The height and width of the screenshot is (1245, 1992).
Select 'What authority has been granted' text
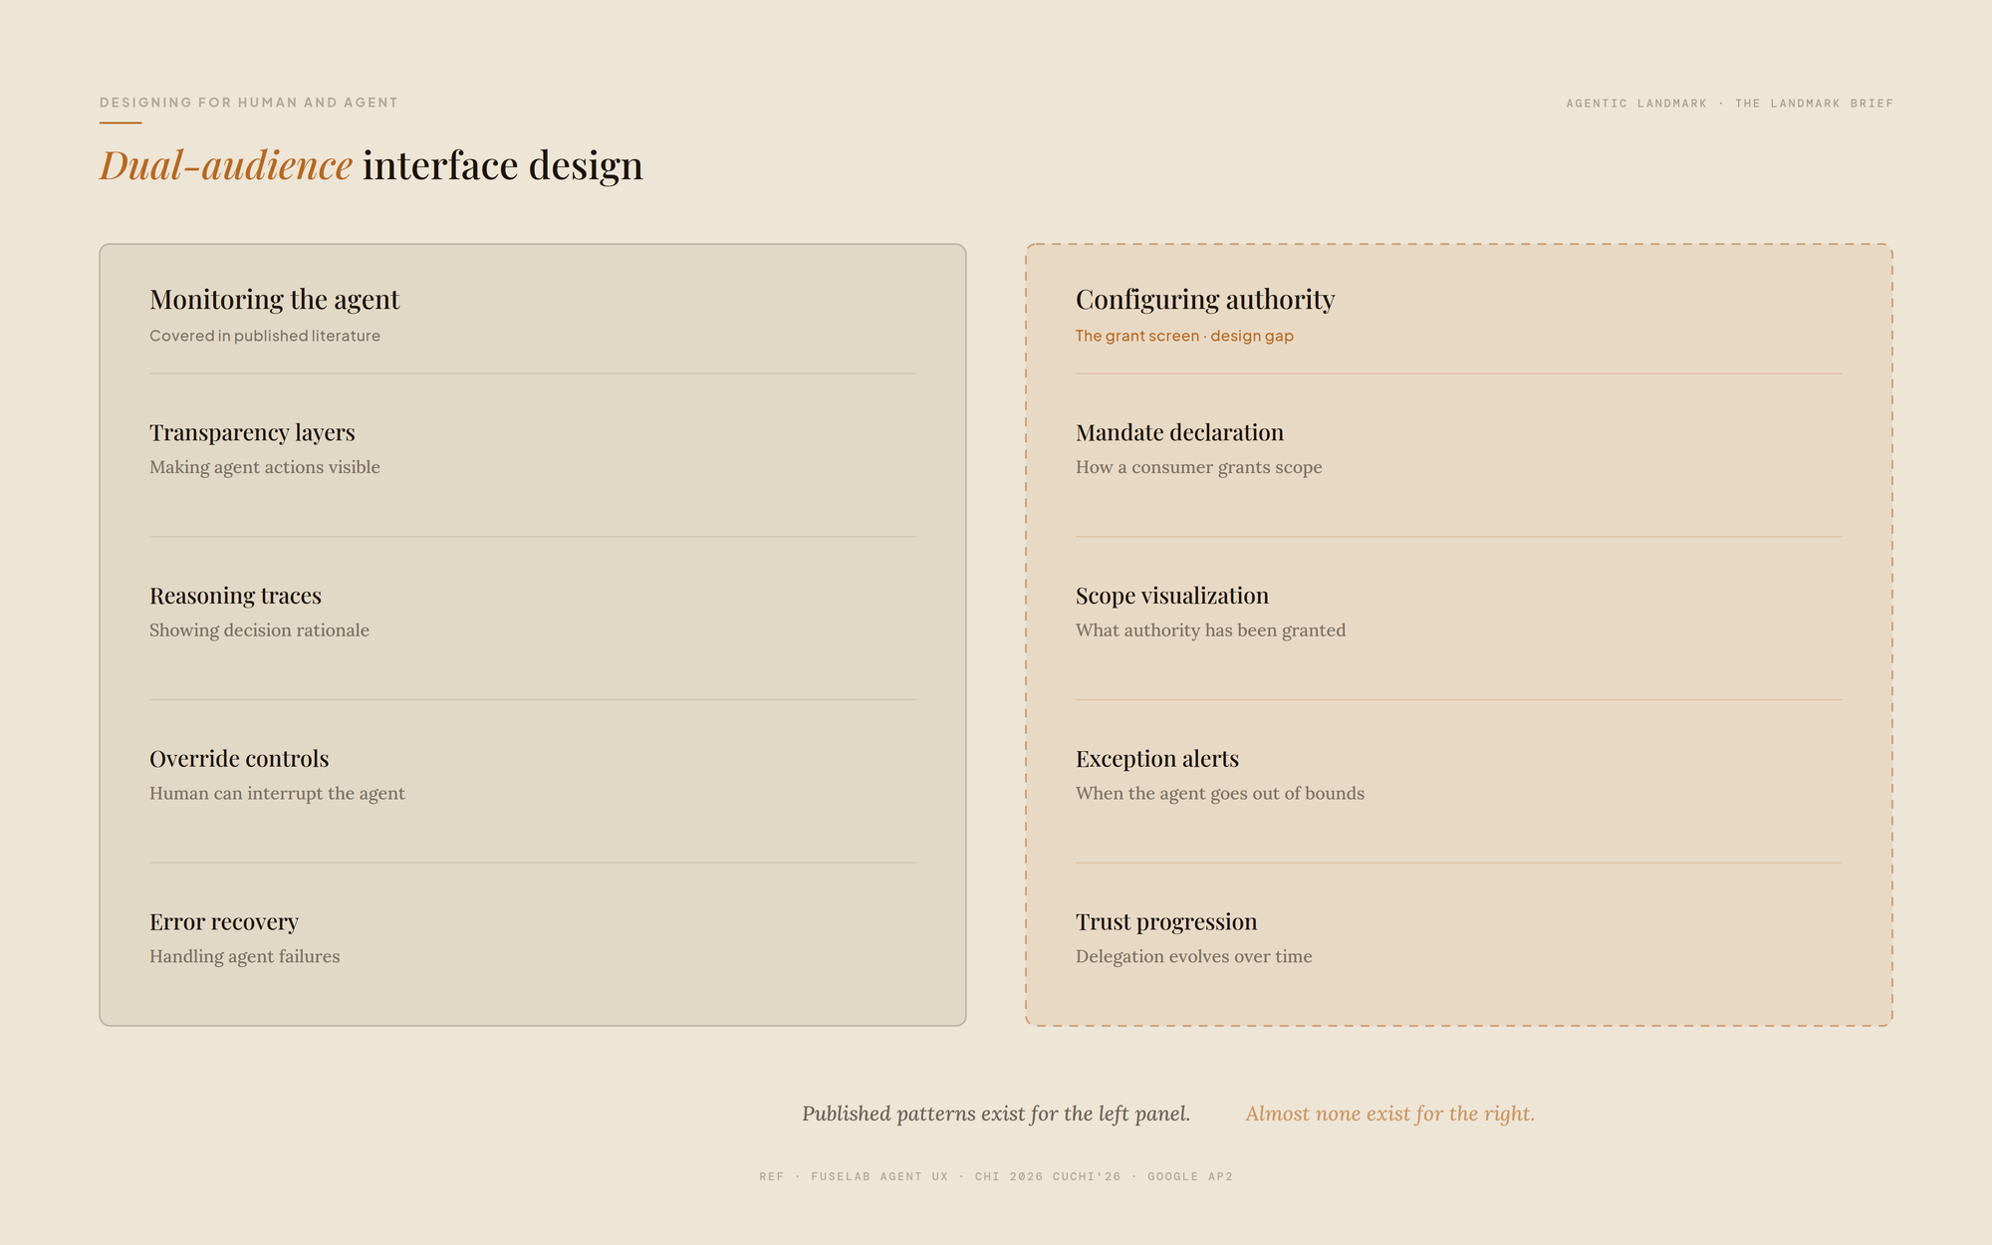tap(1210, 630)
